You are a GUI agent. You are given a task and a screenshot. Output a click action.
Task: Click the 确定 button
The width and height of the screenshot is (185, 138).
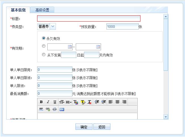[x=84, y=127]
